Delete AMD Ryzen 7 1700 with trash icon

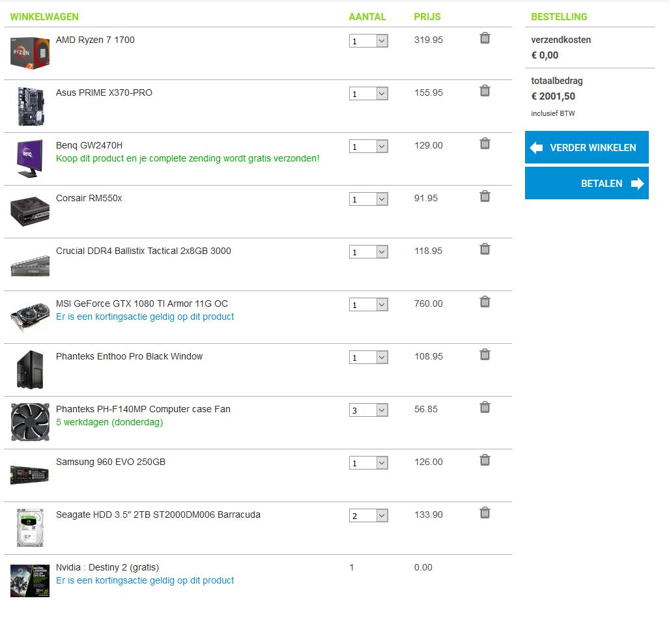pyautogui.click(x=485, y=38)
